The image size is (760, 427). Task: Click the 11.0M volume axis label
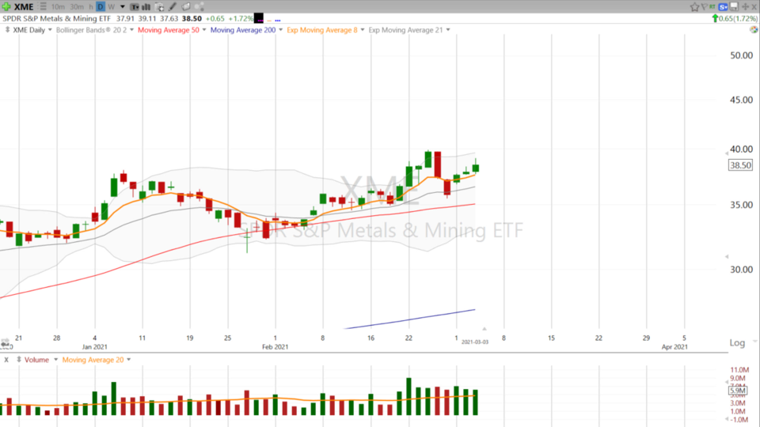point(739,370)
